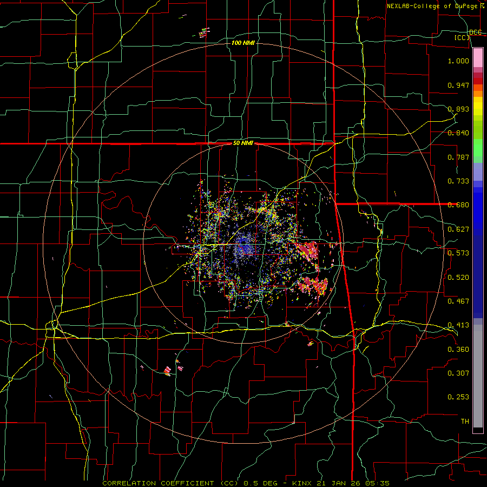The width and height of the screenshot is (487, 487).
Task: Click the 0.627 scale value
Action: [x=458, y=229]
